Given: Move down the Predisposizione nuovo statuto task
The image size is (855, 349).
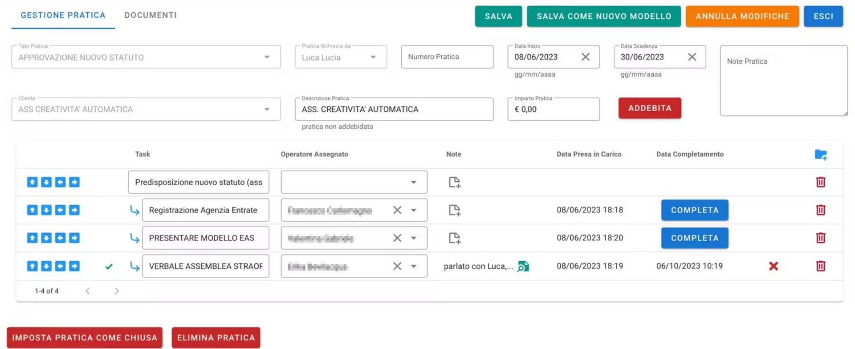Looking at the screenshot, I should coord(46,182).
